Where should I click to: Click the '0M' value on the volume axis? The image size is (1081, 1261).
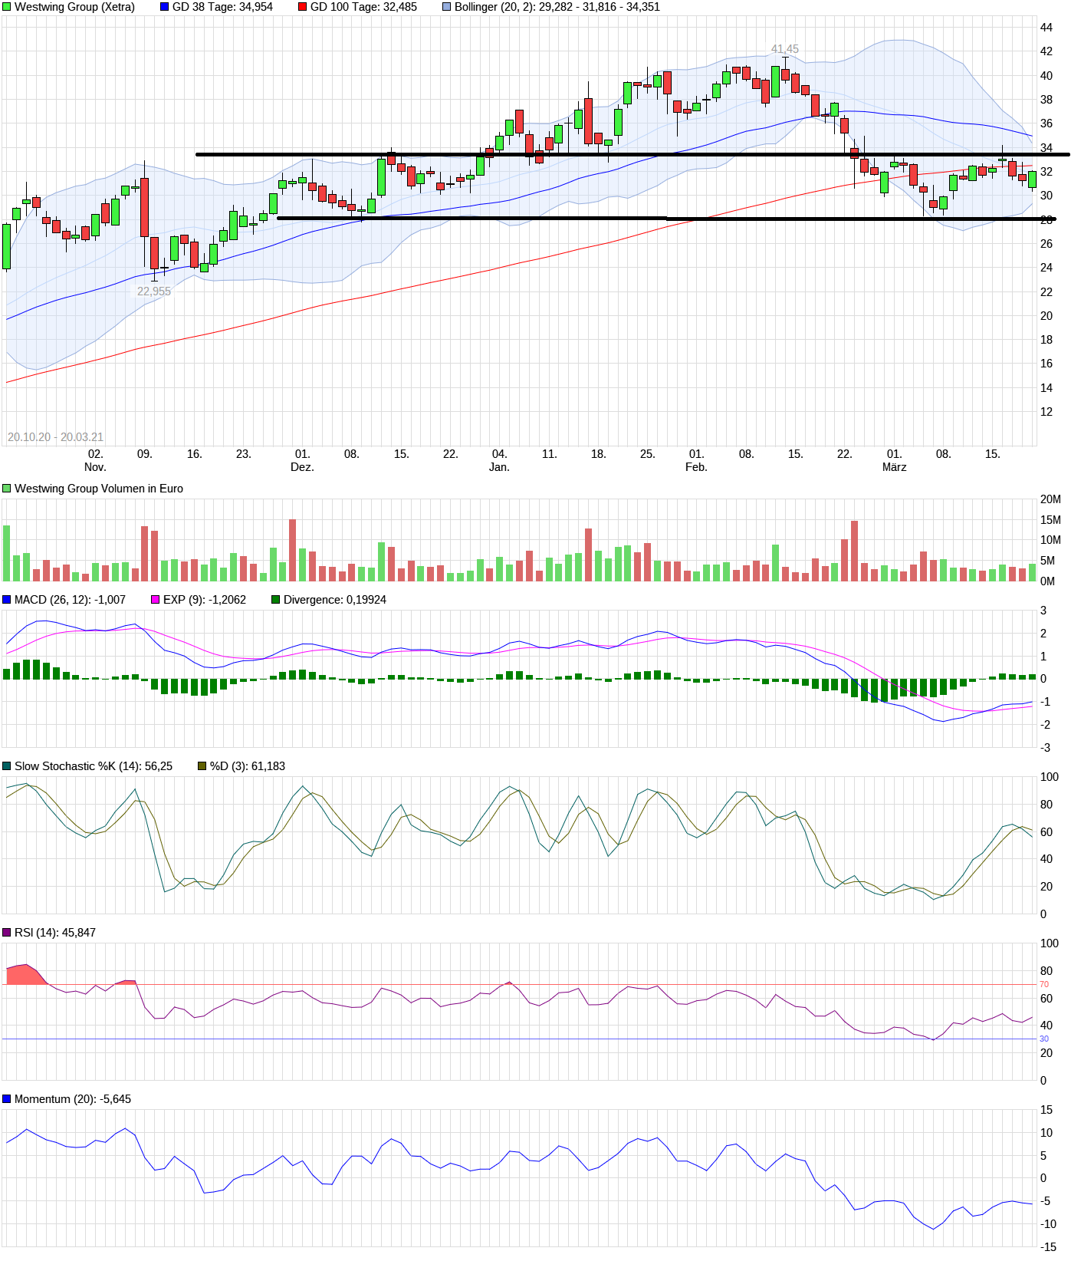tap(1047, 581)
